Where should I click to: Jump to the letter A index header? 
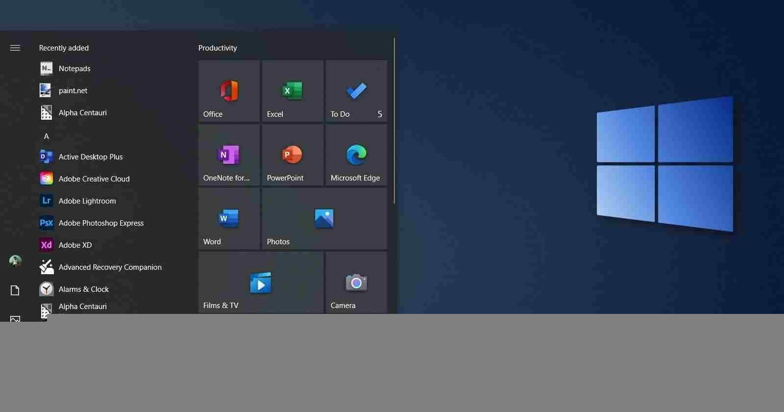pyautogui.click(x=47, y=136)
